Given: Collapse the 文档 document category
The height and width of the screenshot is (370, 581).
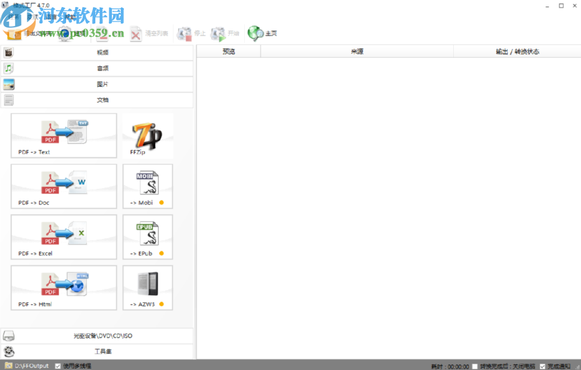Looking at the screenshot, I should (x=97, y=100).
